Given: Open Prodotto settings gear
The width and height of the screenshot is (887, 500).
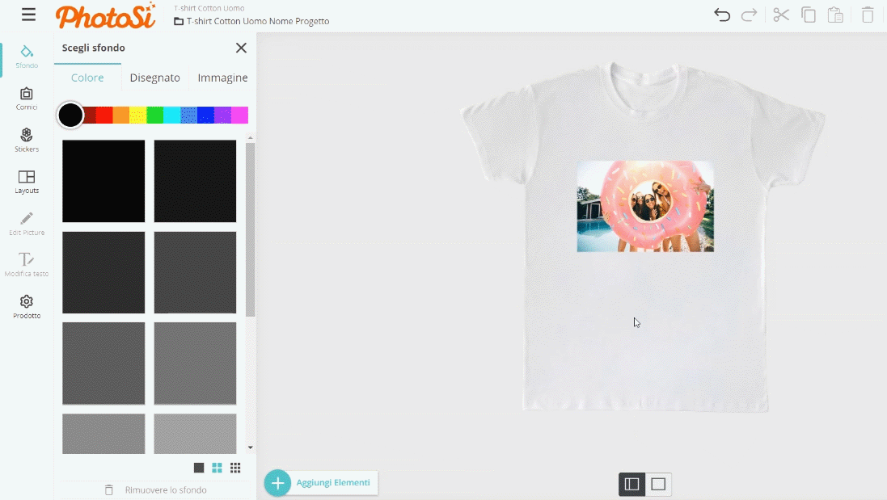Looking at the screenshot, I should 27,306.
